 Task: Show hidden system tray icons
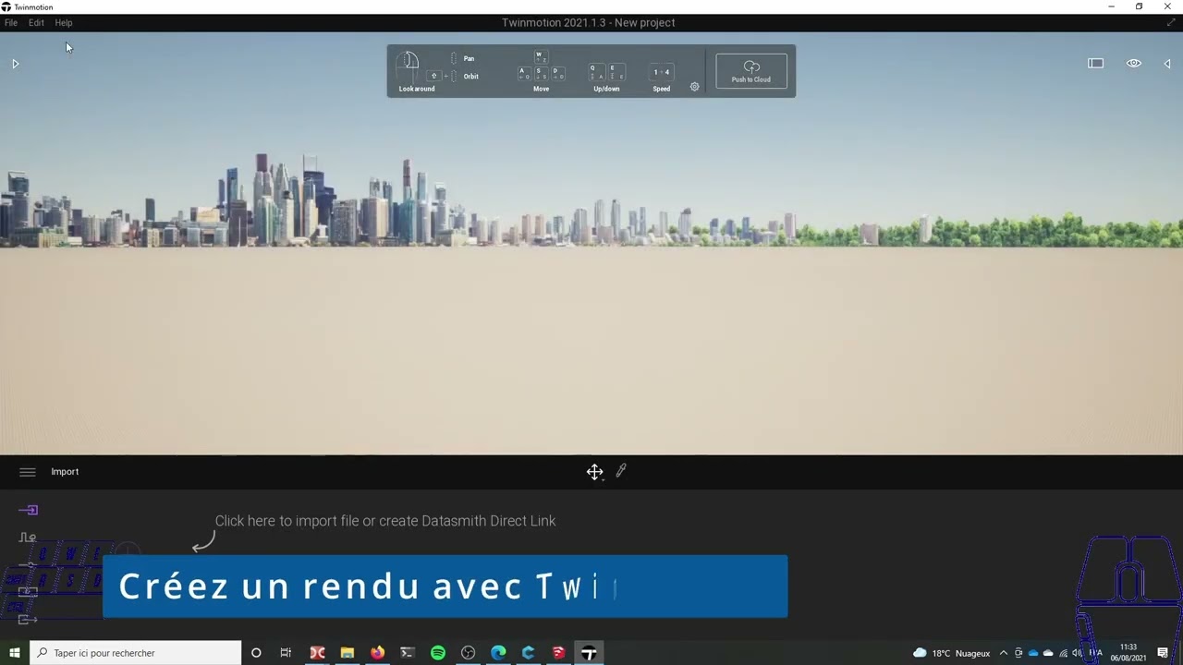tap(1004, 653)
